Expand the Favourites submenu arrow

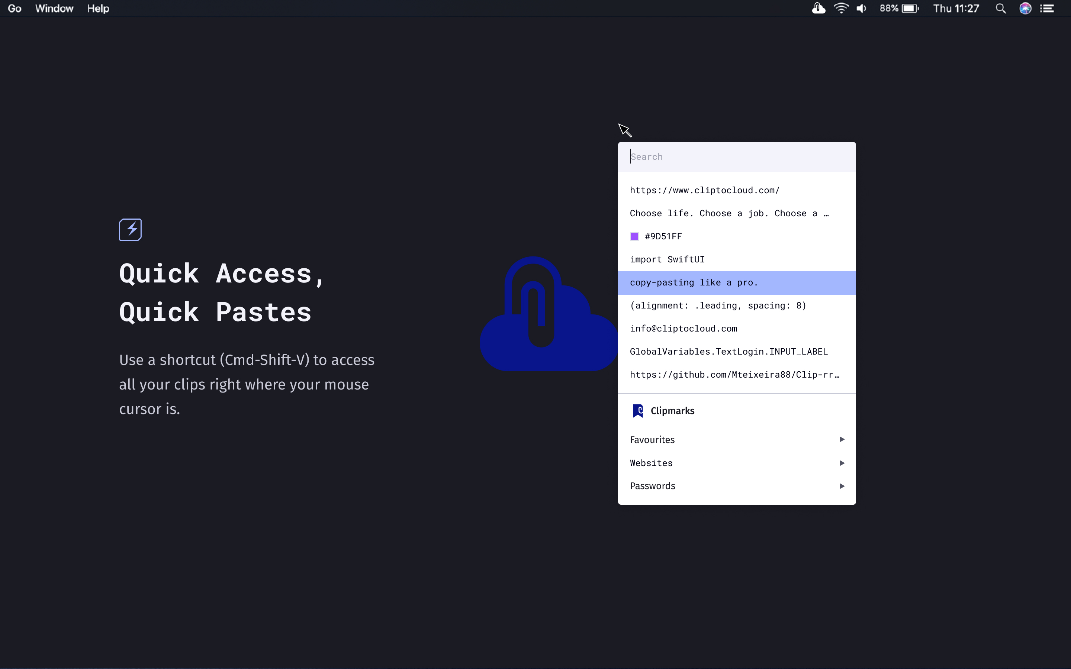pyautogui.click(x=842, y=439)
